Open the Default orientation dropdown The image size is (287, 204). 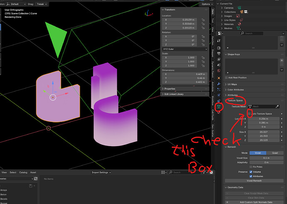(x=16, y=4)
